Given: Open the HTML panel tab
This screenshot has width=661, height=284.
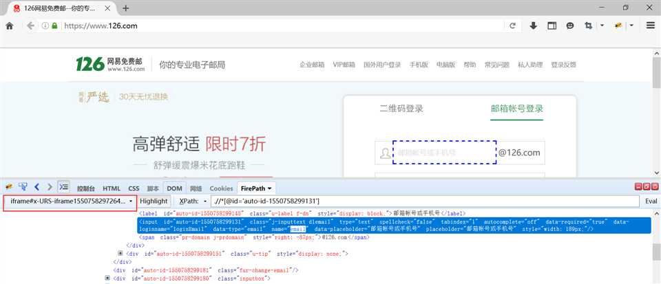Looking at the screenshot, I should point(112,188).
